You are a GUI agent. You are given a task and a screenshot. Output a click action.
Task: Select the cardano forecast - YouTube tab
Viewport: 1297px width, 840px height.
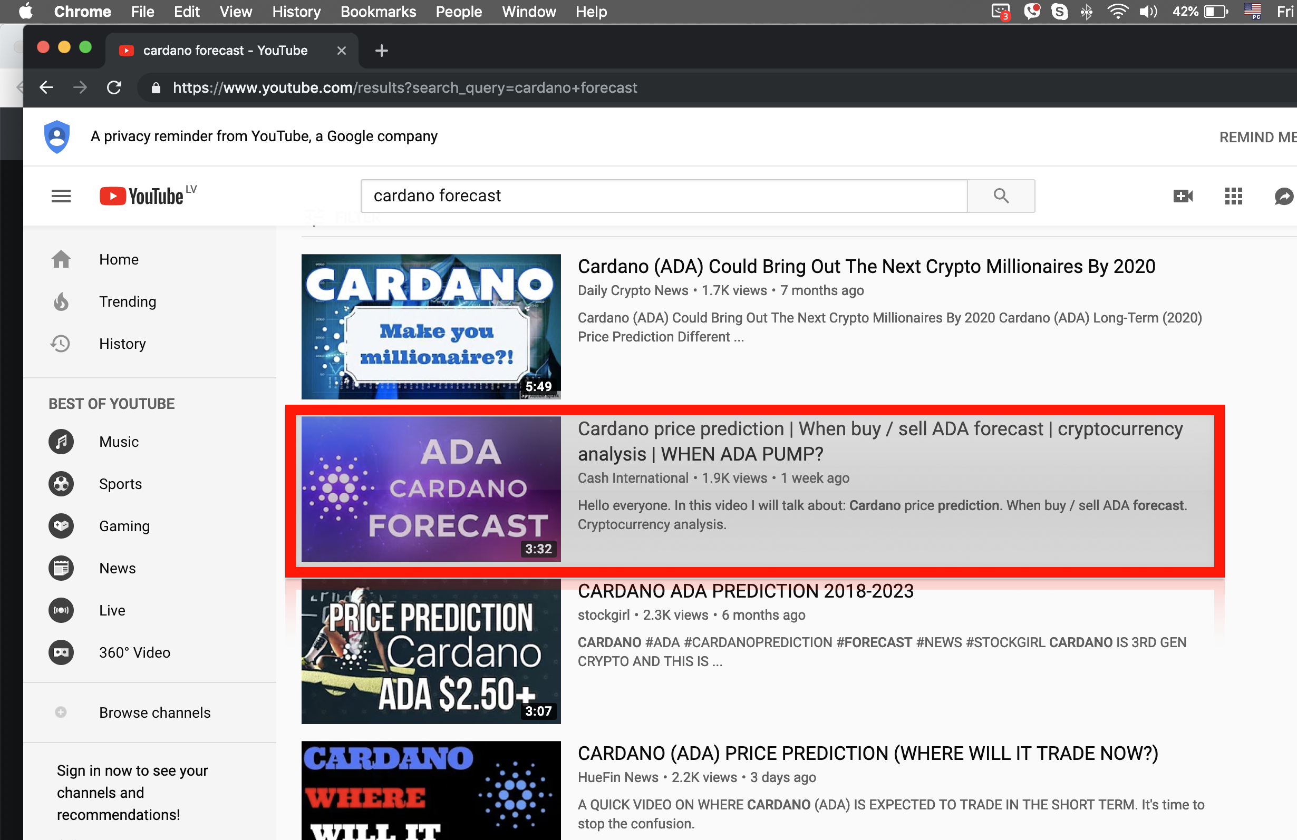(x=231, y=51)
